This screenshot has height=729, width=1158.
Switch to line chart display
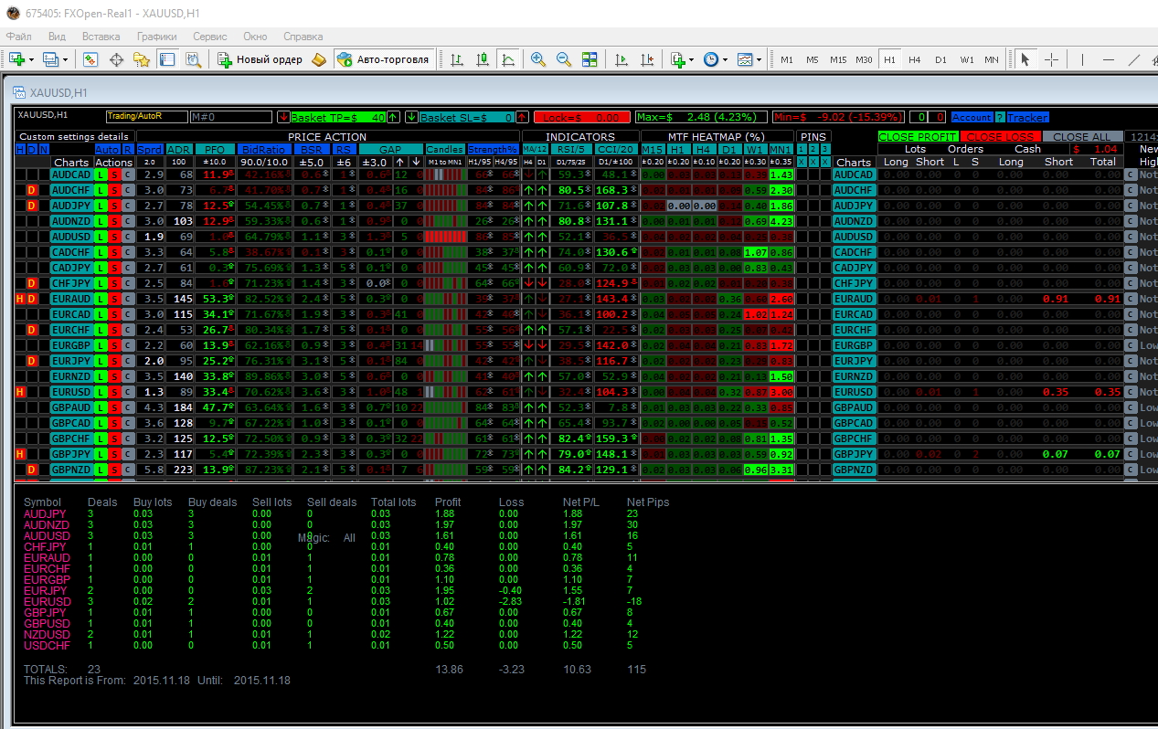[x=507, y=59]
